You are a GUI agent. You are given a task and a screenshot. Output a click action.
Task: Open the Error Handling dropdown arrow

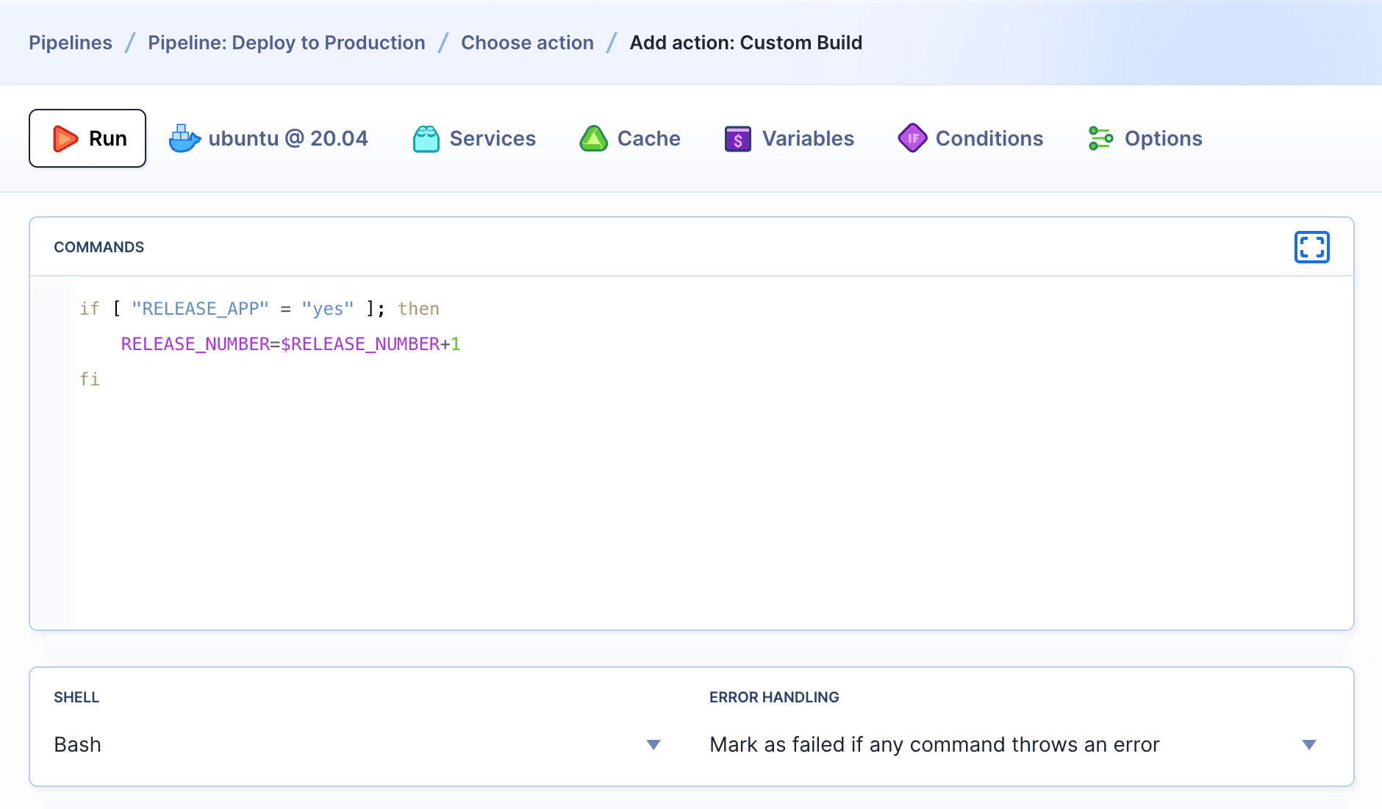click(x=1308, y=745)
